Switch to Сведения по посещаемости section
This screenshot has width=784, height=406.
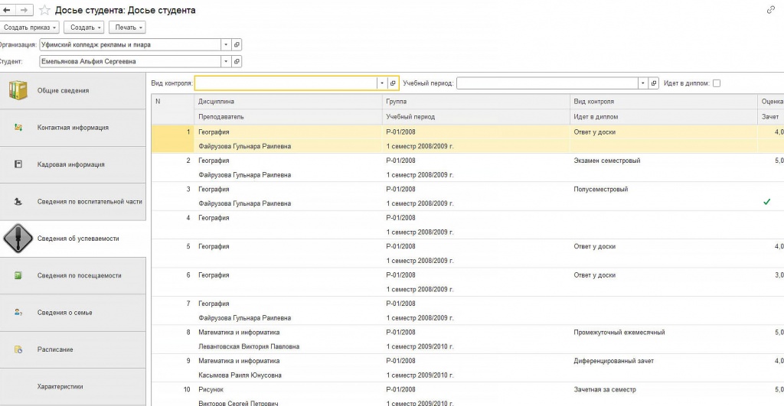tap(73, 275)
